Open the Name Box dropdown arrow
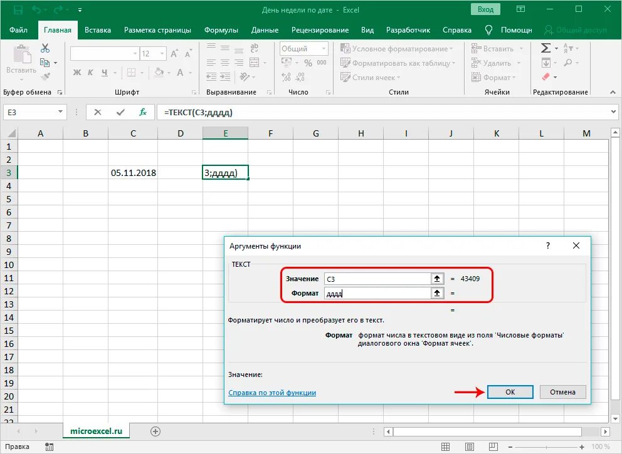622x454 pixels. click(x=60, y=112)
